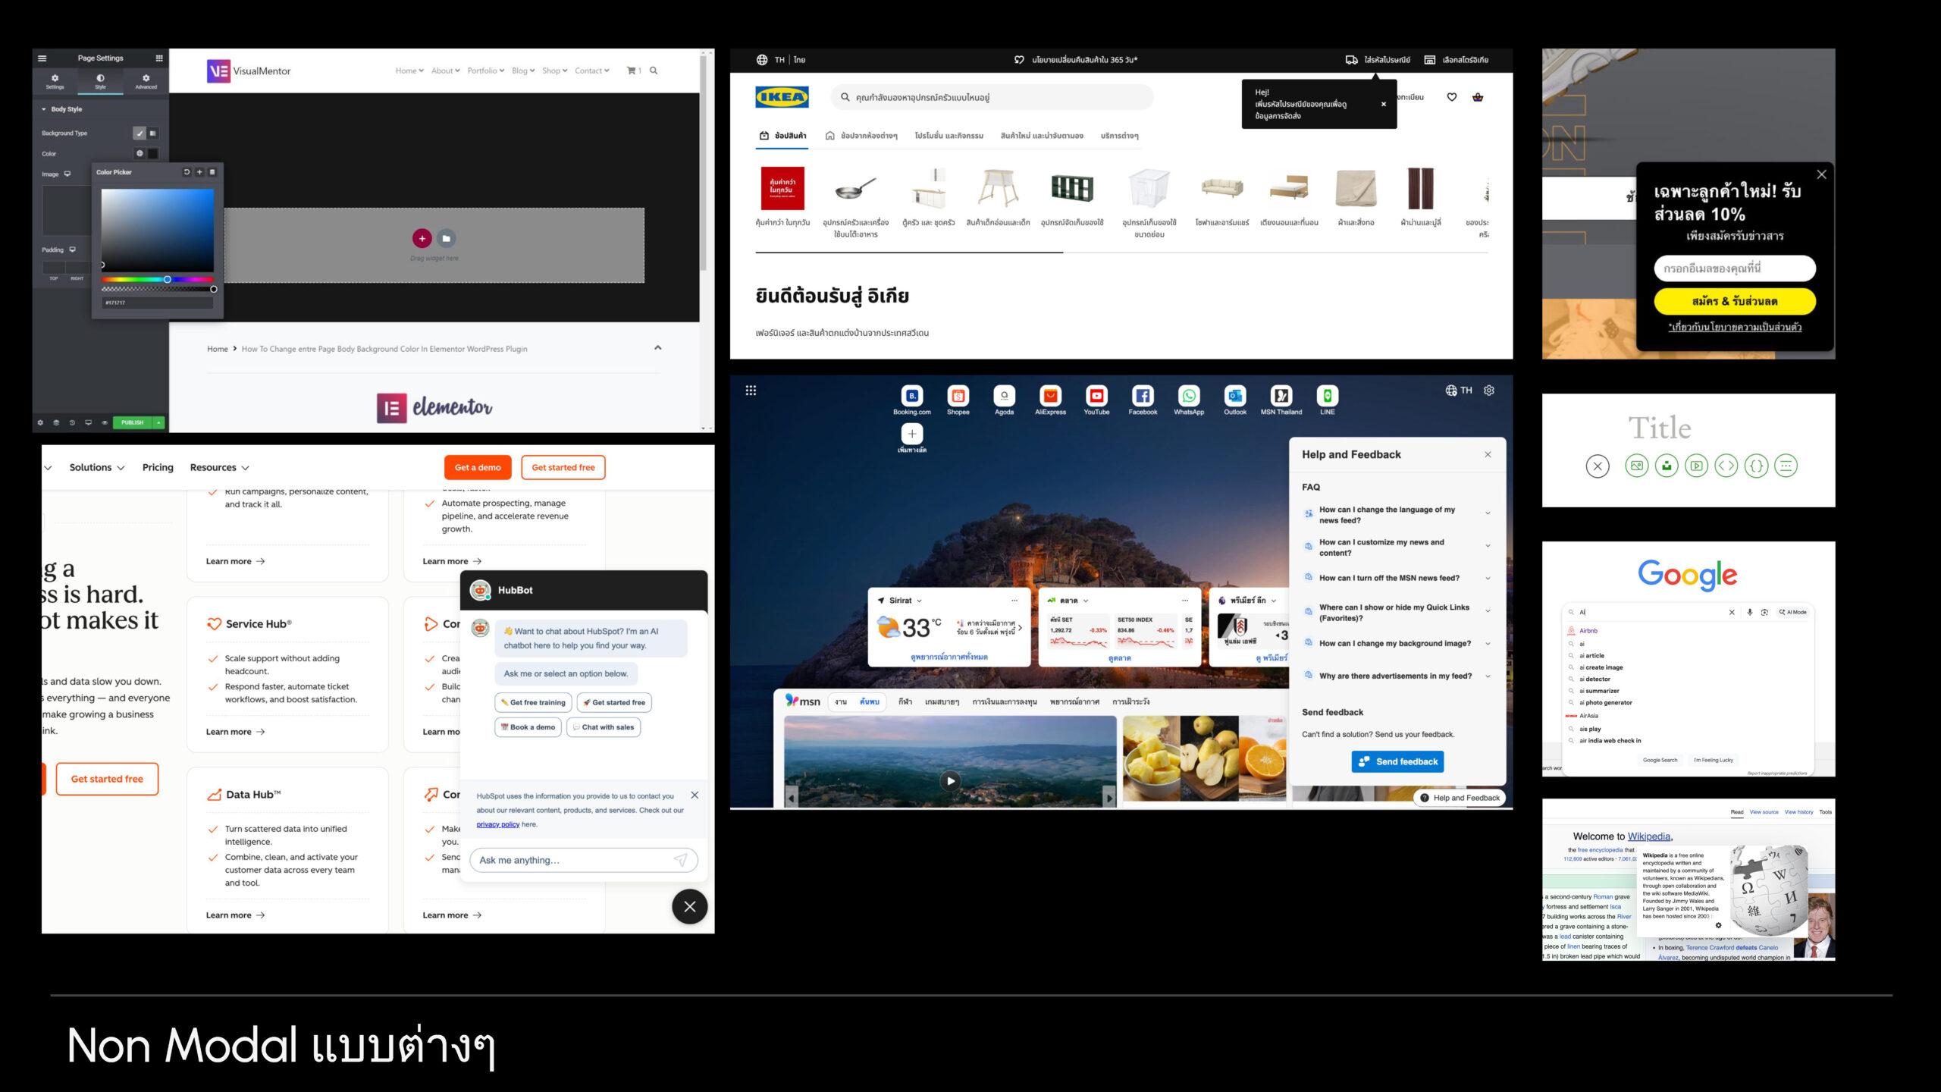Screen dimensions: 1941x1092
Task: Open Elementor hamburger menu in Page Settings
Action: 42,58
